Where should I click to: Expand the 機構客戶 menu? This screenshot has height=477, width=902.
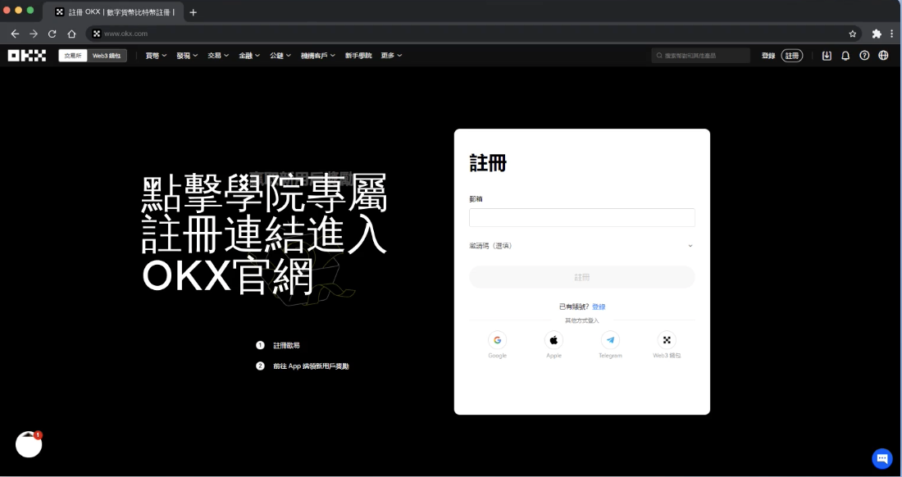click(317, 56)
